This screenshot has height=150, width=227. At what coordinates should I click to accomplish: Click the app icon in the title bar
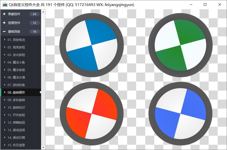[5, 5]
